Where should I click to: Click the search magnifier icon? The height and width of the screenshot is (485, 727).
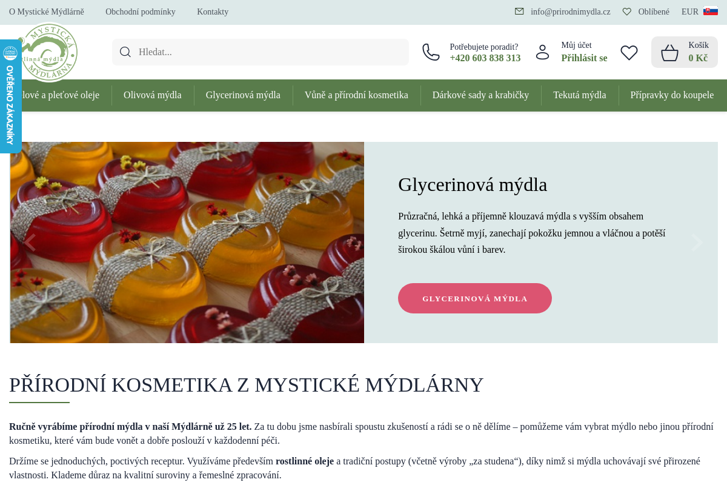point(125,52)
